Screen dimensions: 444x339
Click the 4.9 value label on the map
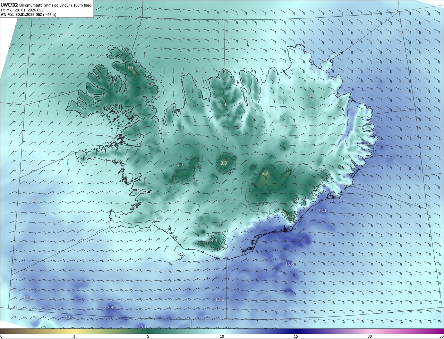click(214, 241)
